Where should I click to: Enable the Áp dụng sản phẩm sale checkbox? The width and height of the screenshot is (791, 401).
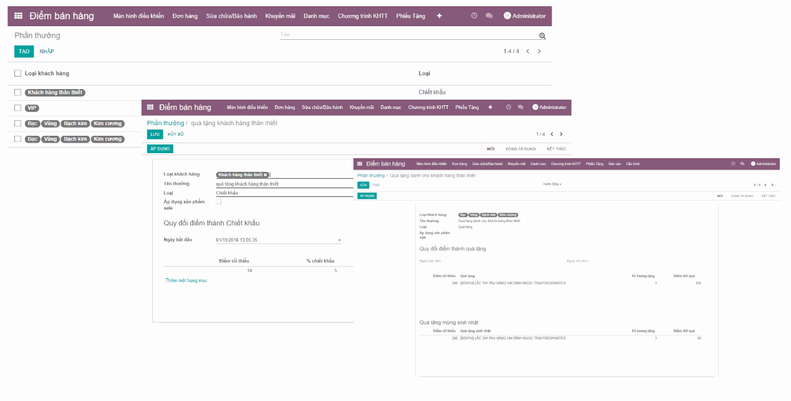pyautogui.click(x=218, y=200)
